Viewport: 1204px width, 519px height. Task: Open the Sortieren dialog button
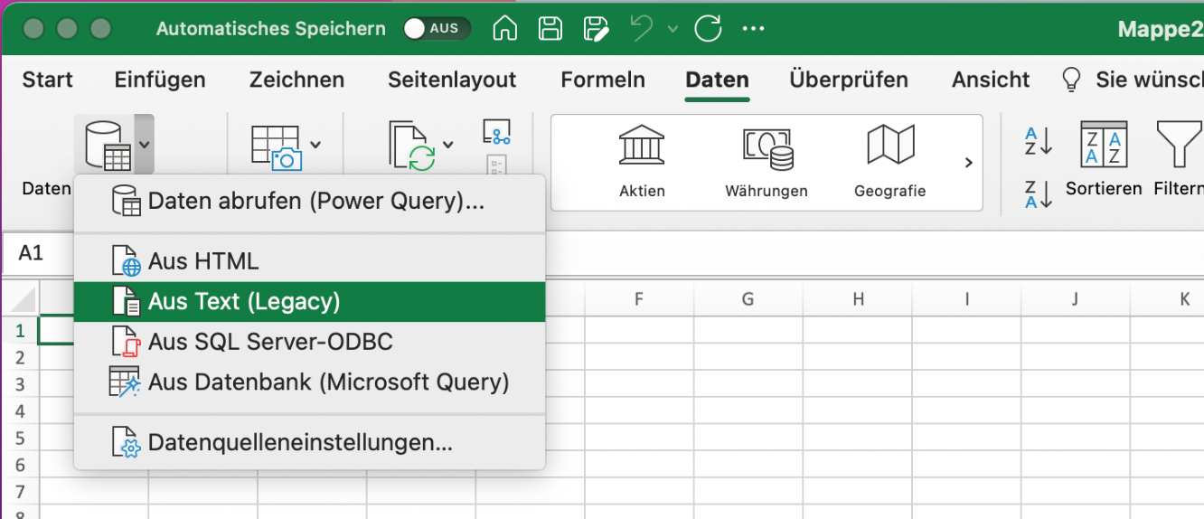click(1104, 160)
